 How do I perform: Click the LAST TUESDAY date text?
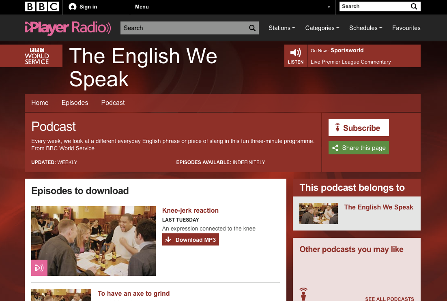pyautogui.click(x=181, y=220)
